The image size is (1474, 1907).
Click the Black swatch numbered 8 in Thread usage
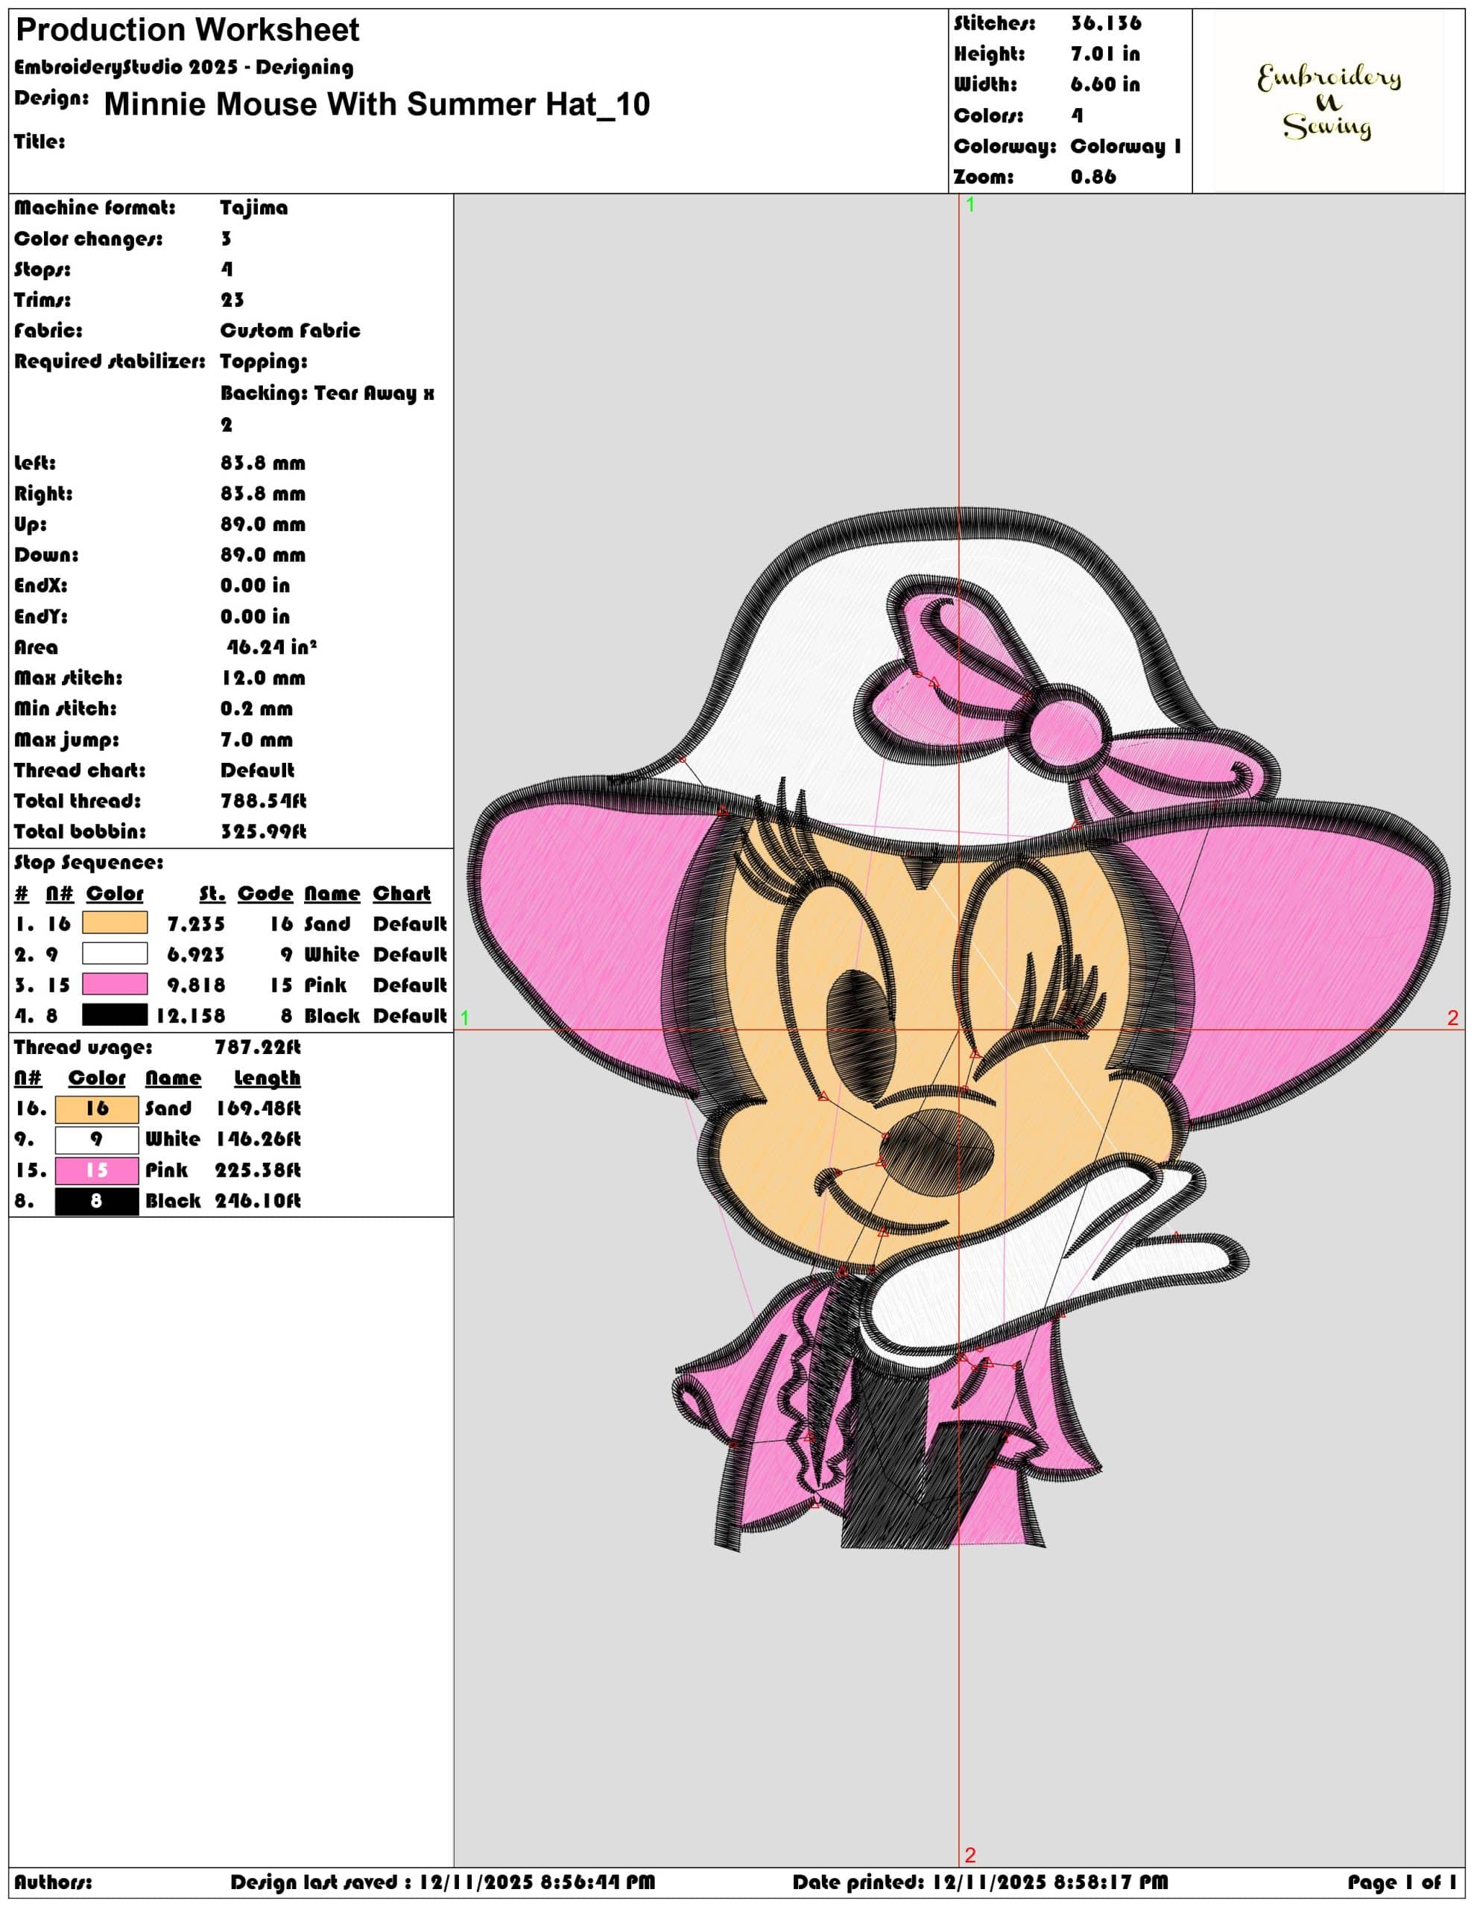[97, 1202]
